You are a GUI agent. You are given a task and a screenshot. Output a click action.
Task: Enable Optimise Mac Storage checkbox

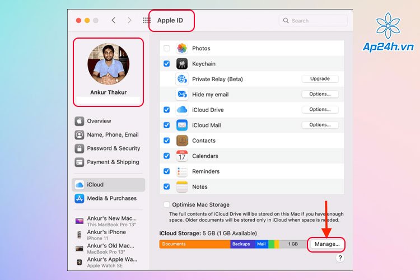(167, 205)
